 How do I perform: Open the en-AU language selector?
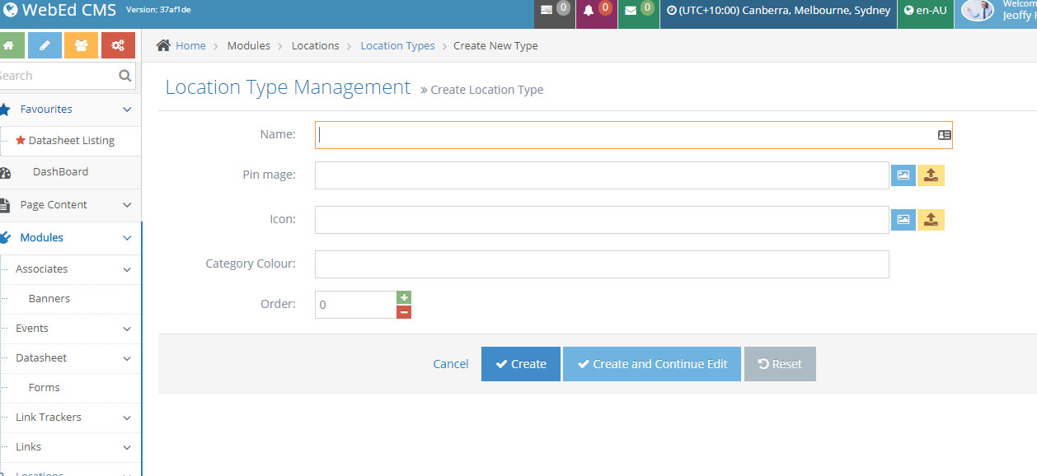(925, 12)
